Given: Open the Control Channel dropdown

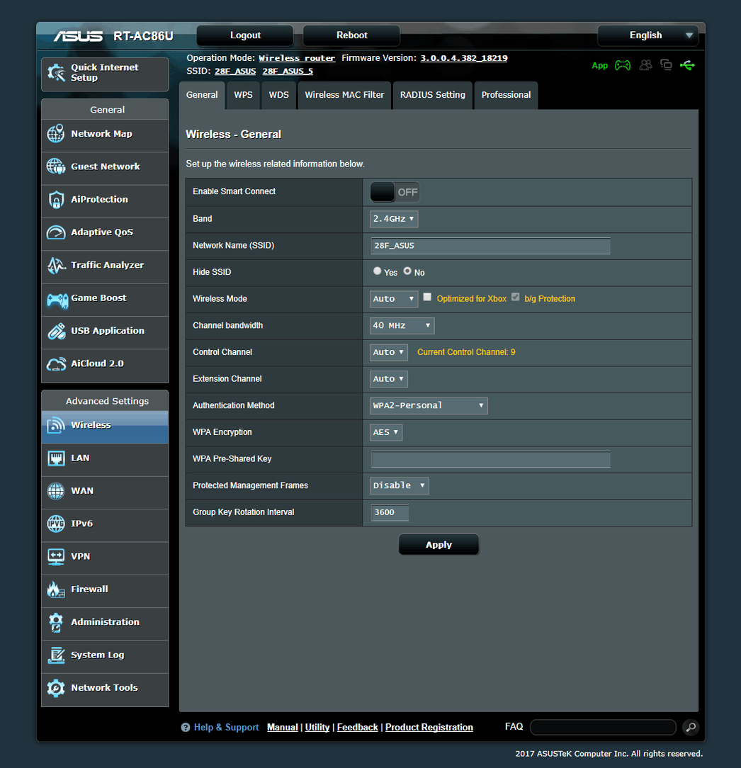Looking at the screenshot, I should (x=389, y=352).
